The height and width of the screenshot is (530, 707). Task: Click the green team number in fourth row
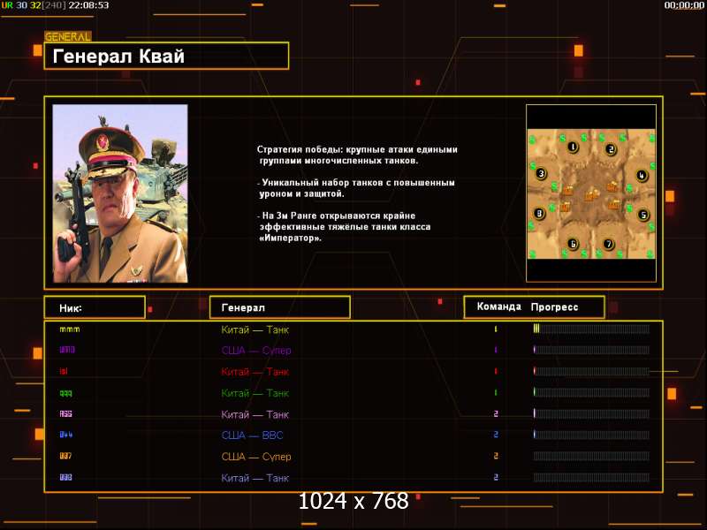click(496, 392)
